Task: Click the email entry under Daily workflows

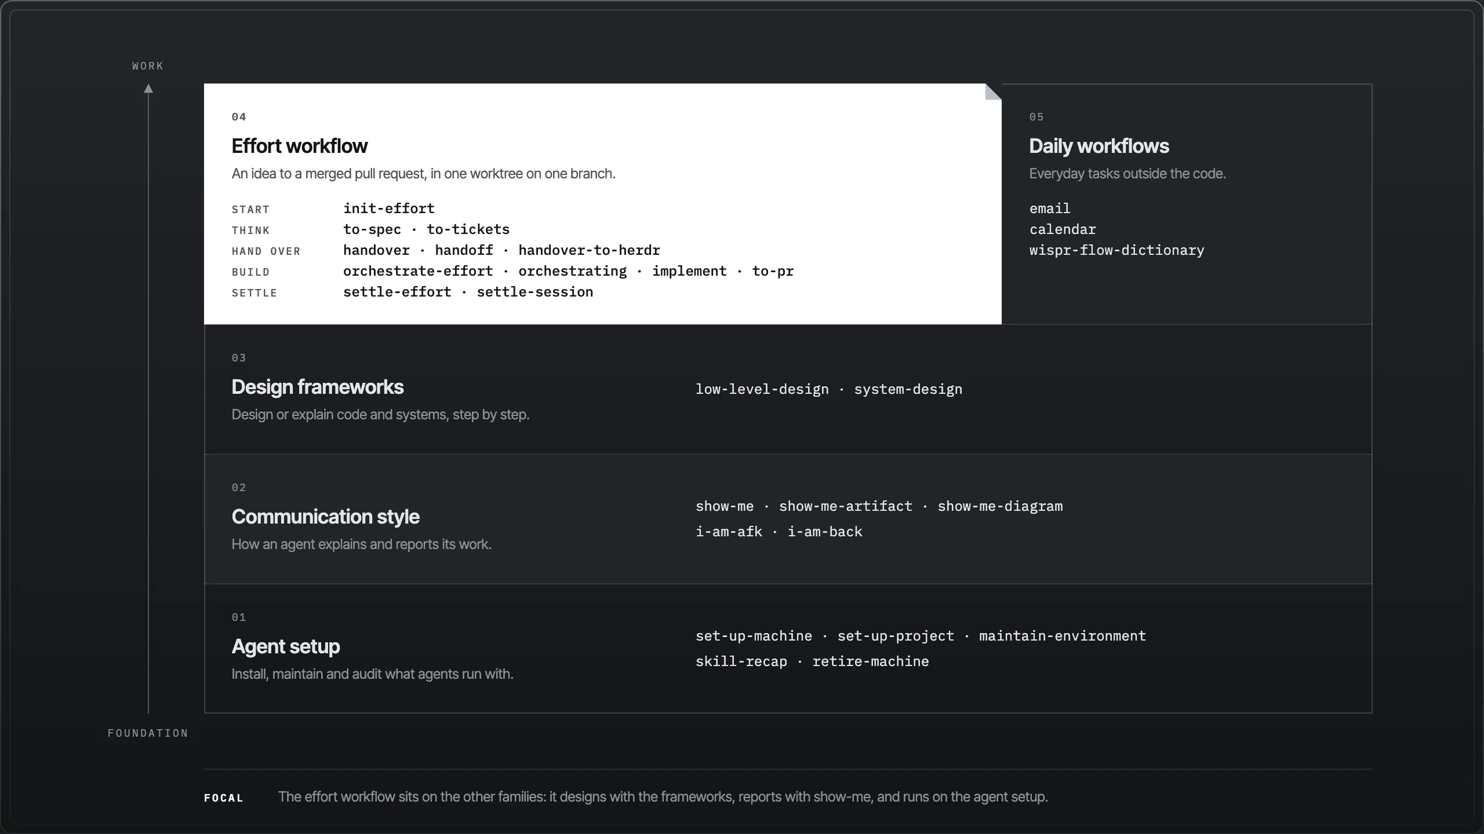Action: (1050, 209)
